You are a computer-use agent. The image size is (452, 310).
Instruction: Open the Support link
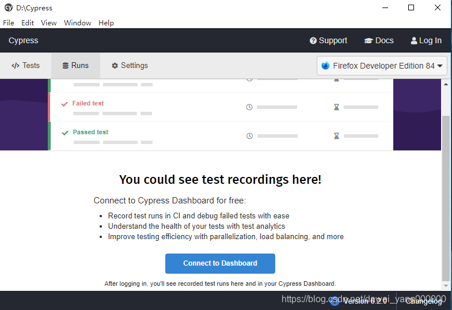point(328,41)
